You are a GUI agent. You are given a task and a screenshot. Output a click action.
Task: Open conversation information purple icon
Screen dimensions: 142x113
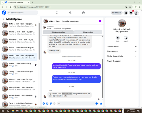click(100, 21)
